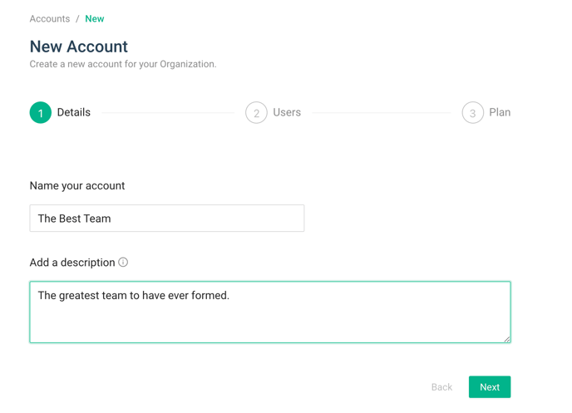Image resolution: width=572 pixels, height=413 pixels.
Task: Click the progress line between Users and Plan
Action: pos(382,113)
